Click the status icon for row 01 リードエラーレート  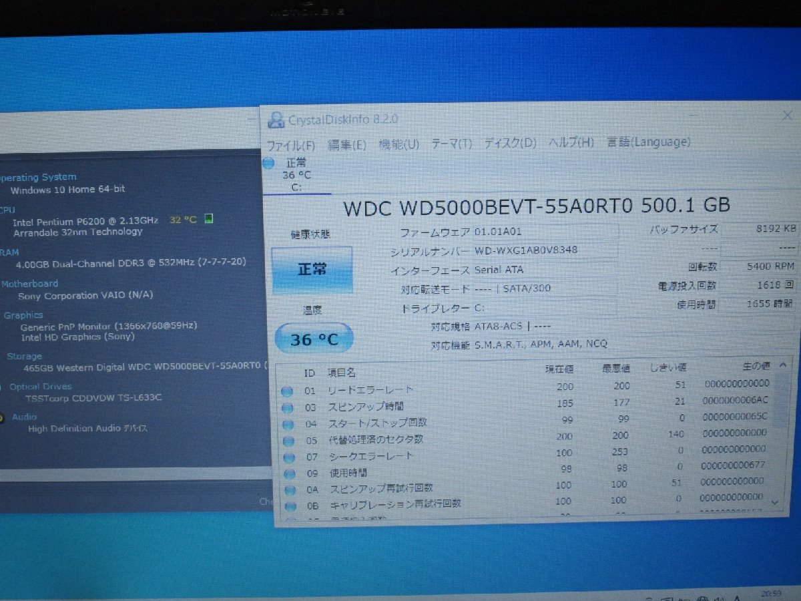pos(288,391)
